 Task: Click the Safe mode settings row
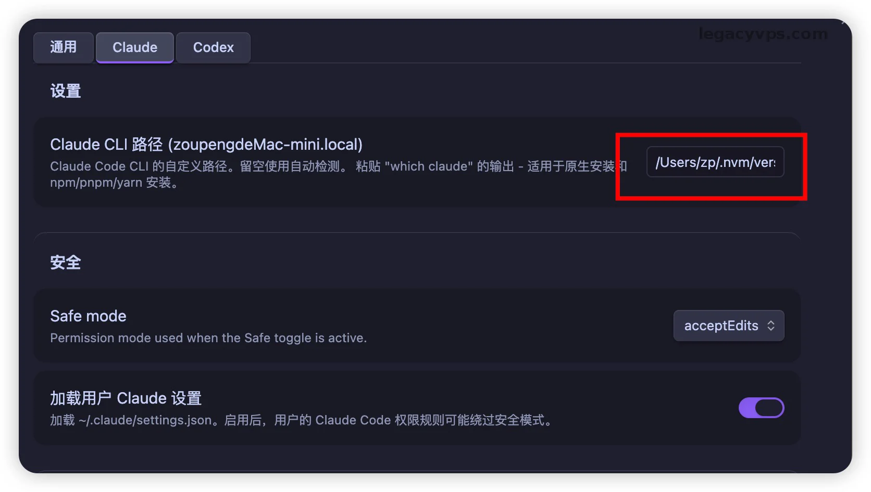(417, 326)
